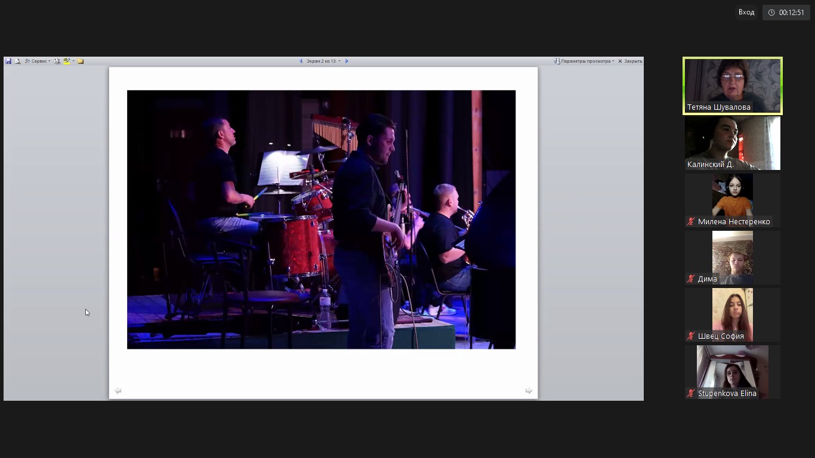Click muted mic icon of Швец София

(x=691, y=336)
